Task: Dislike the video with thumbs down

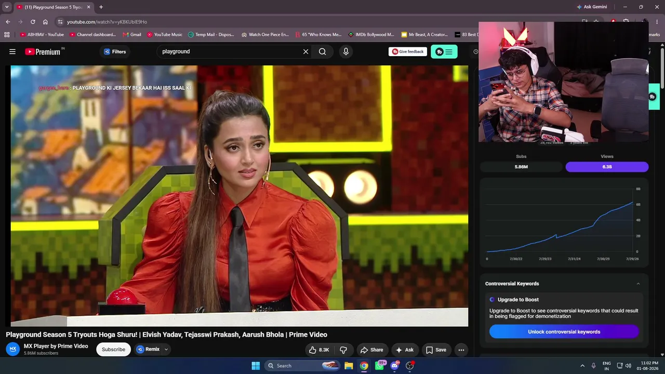Action: [343, 350]
